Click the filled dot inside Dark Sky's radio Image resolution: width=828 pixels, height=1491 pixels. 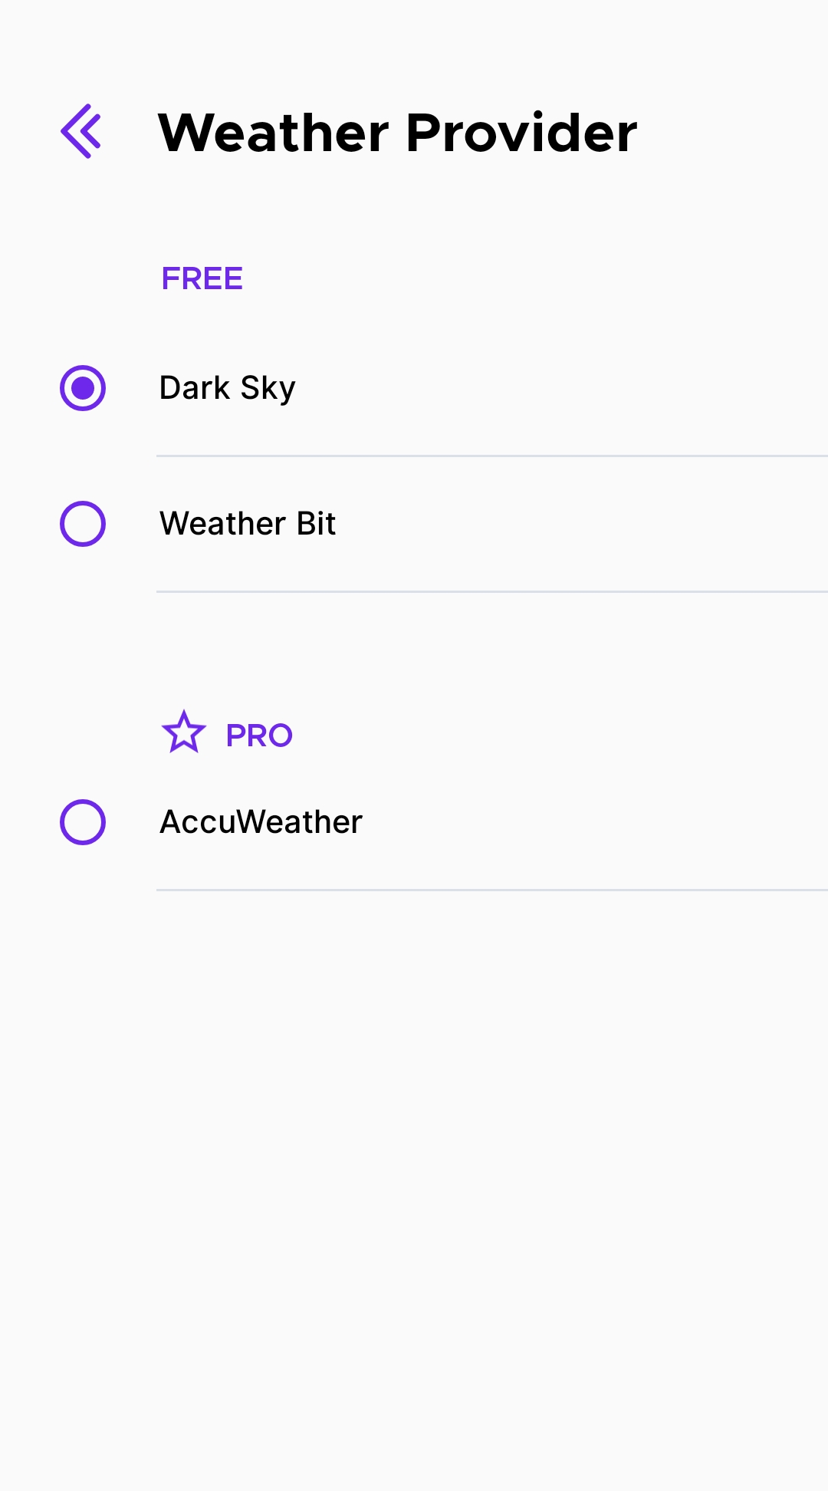pos(83,388)
